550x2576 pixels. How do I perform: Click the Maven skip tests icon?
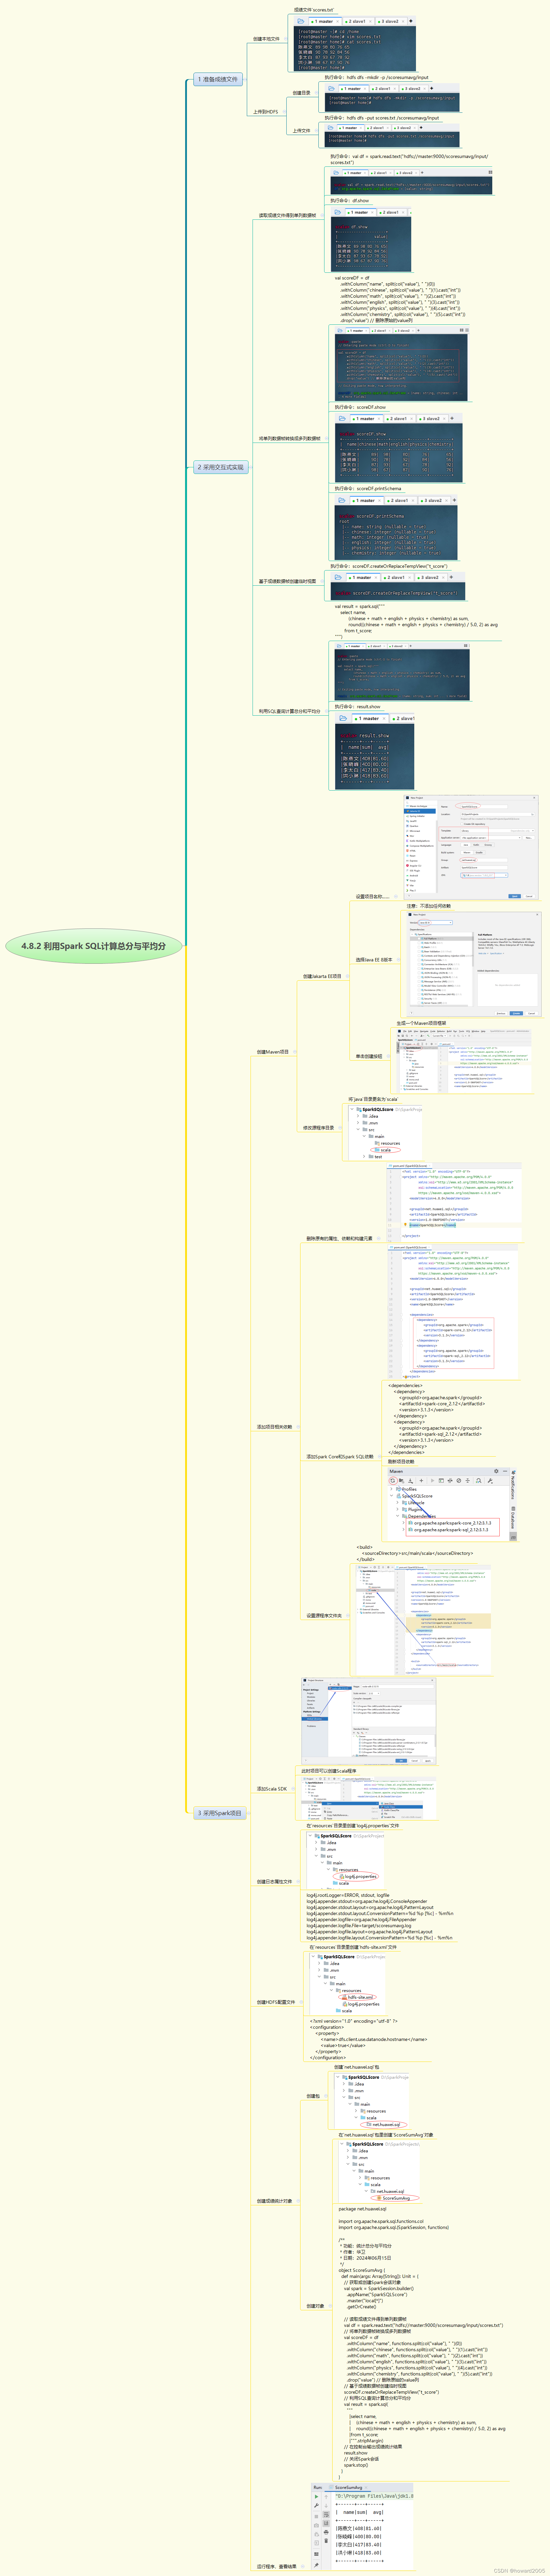tap(459, 1481)
